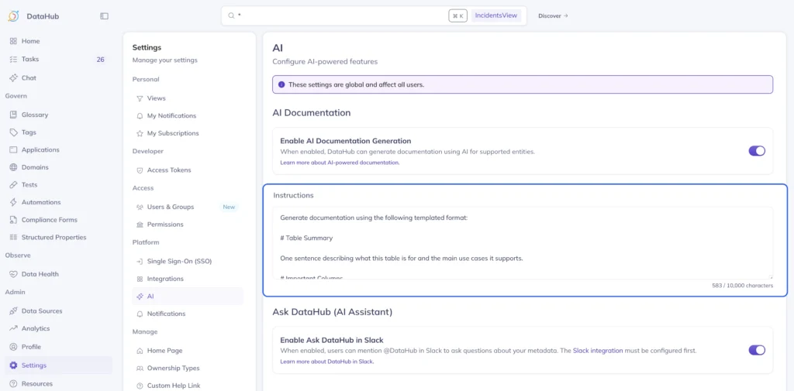Click the Home grid icon

14,41
